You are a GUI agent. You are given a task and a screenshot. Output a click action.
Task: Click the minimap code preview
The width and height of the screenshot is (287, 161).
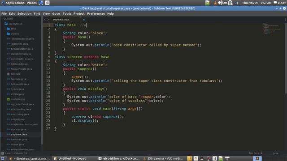272,28
